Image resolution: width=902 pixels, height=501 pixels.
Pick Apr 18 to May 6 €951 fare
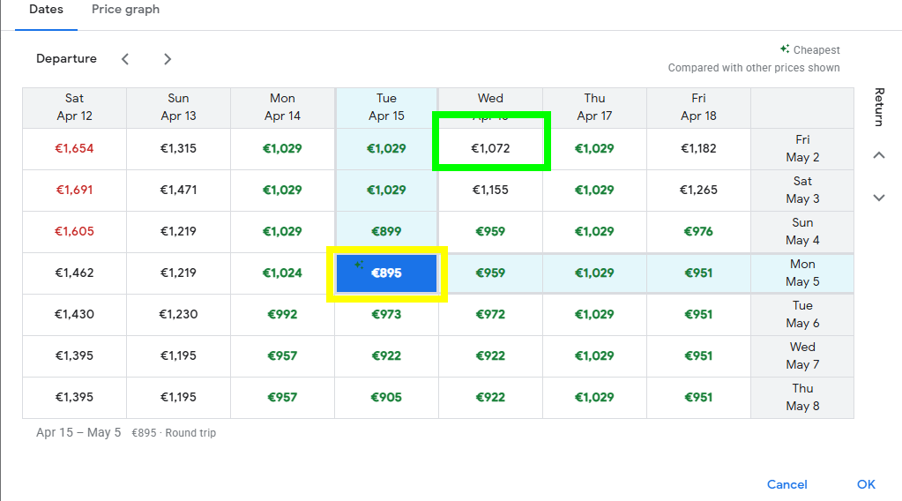(x=699, y=314)
